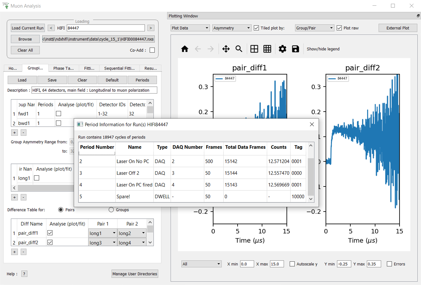Expand the Group/Pair tiling dropdown
421x285 pixels.
pyautogui.click(x=315, y=28)
